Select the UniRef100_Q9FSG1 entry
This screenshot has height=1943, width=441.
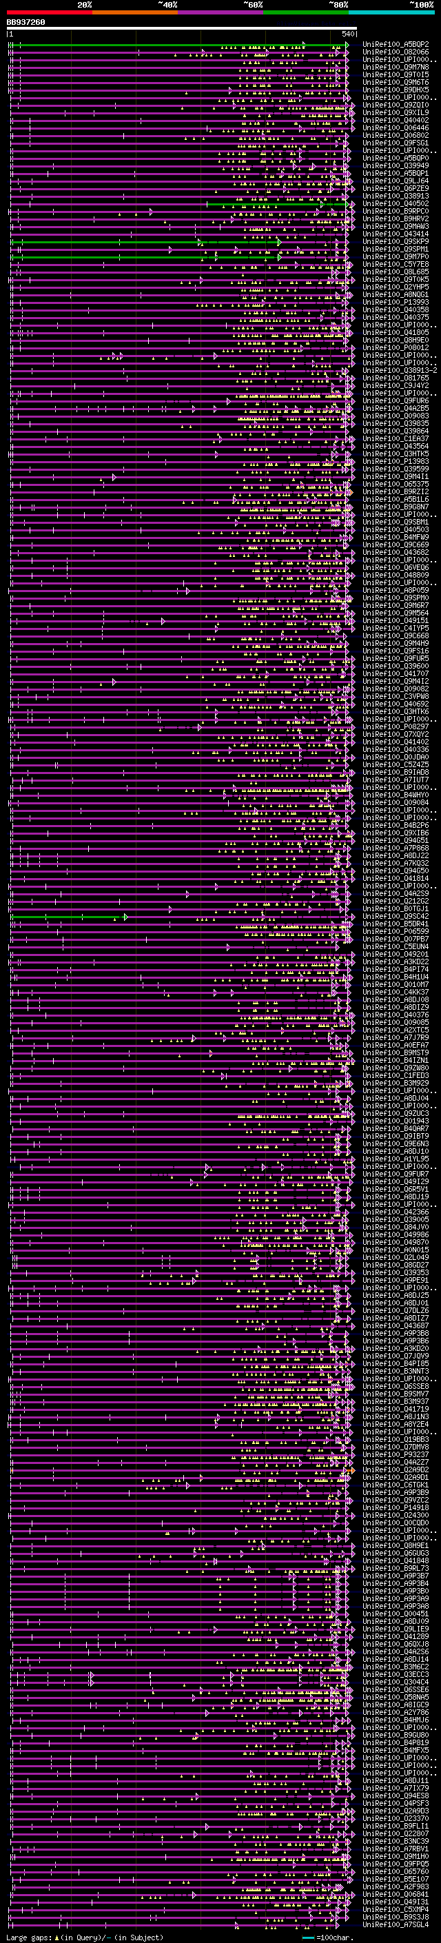pyautogui.click(x=396, y=143)
